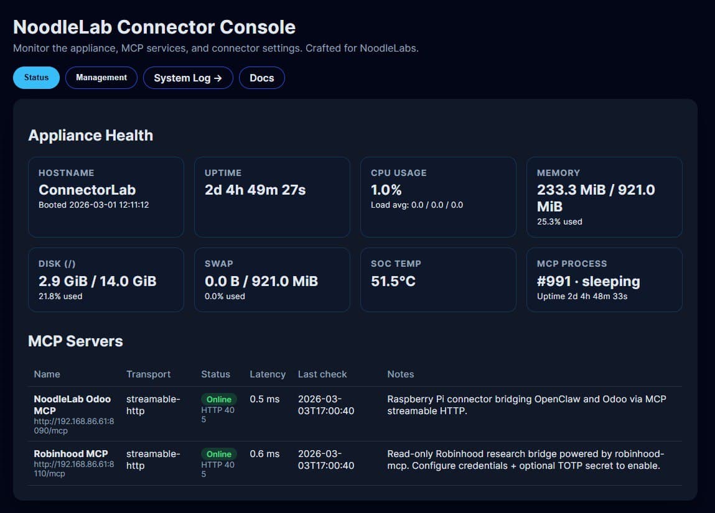Click the HOSTNAME card label
The width and height of the screenshot is (715, 513).
pyautogui.click(x=66, y=173)
